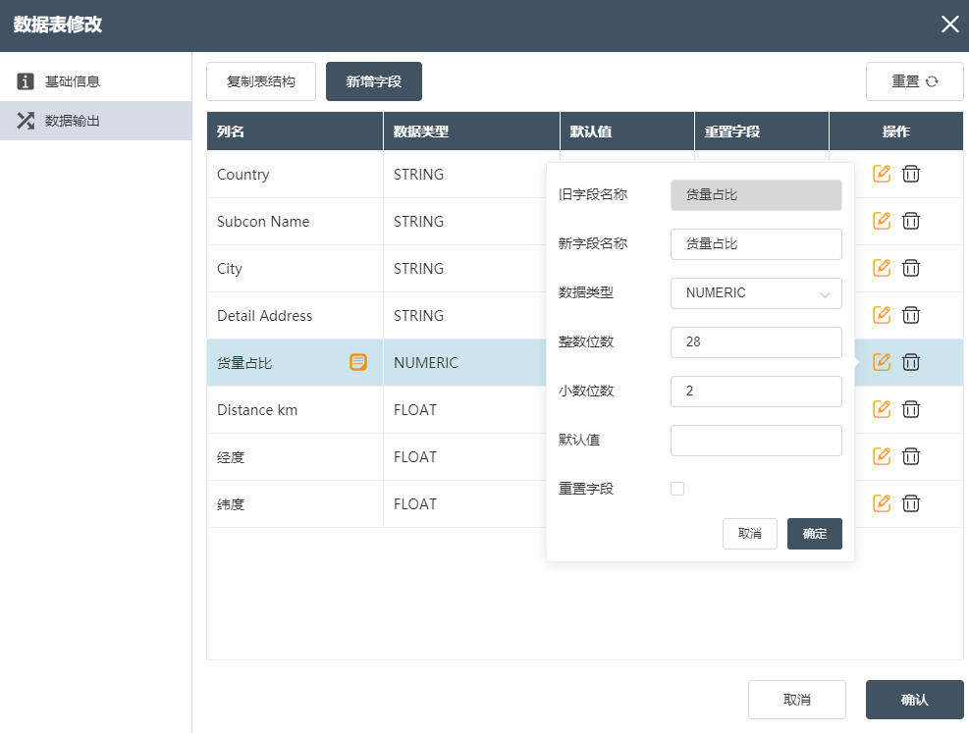
Task: Click 确定 in the field edit popup
Action: coord(815,534)
